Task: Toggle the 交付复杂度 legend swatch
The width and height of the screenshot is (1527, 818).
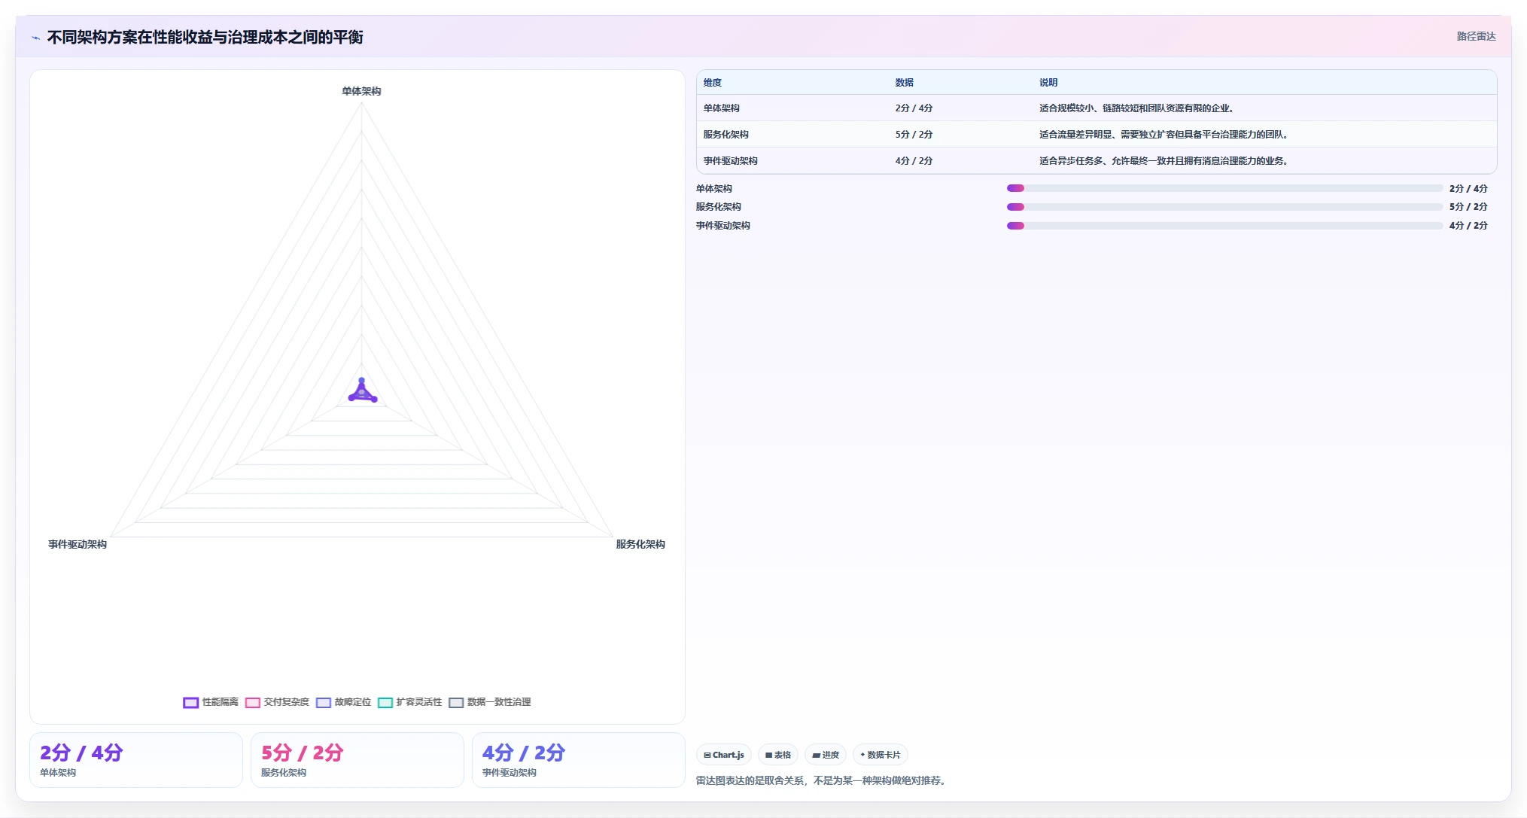Action: 252,702
